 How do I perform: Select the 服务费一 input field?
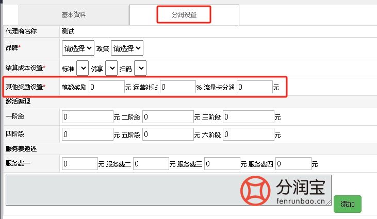(79, 164)
